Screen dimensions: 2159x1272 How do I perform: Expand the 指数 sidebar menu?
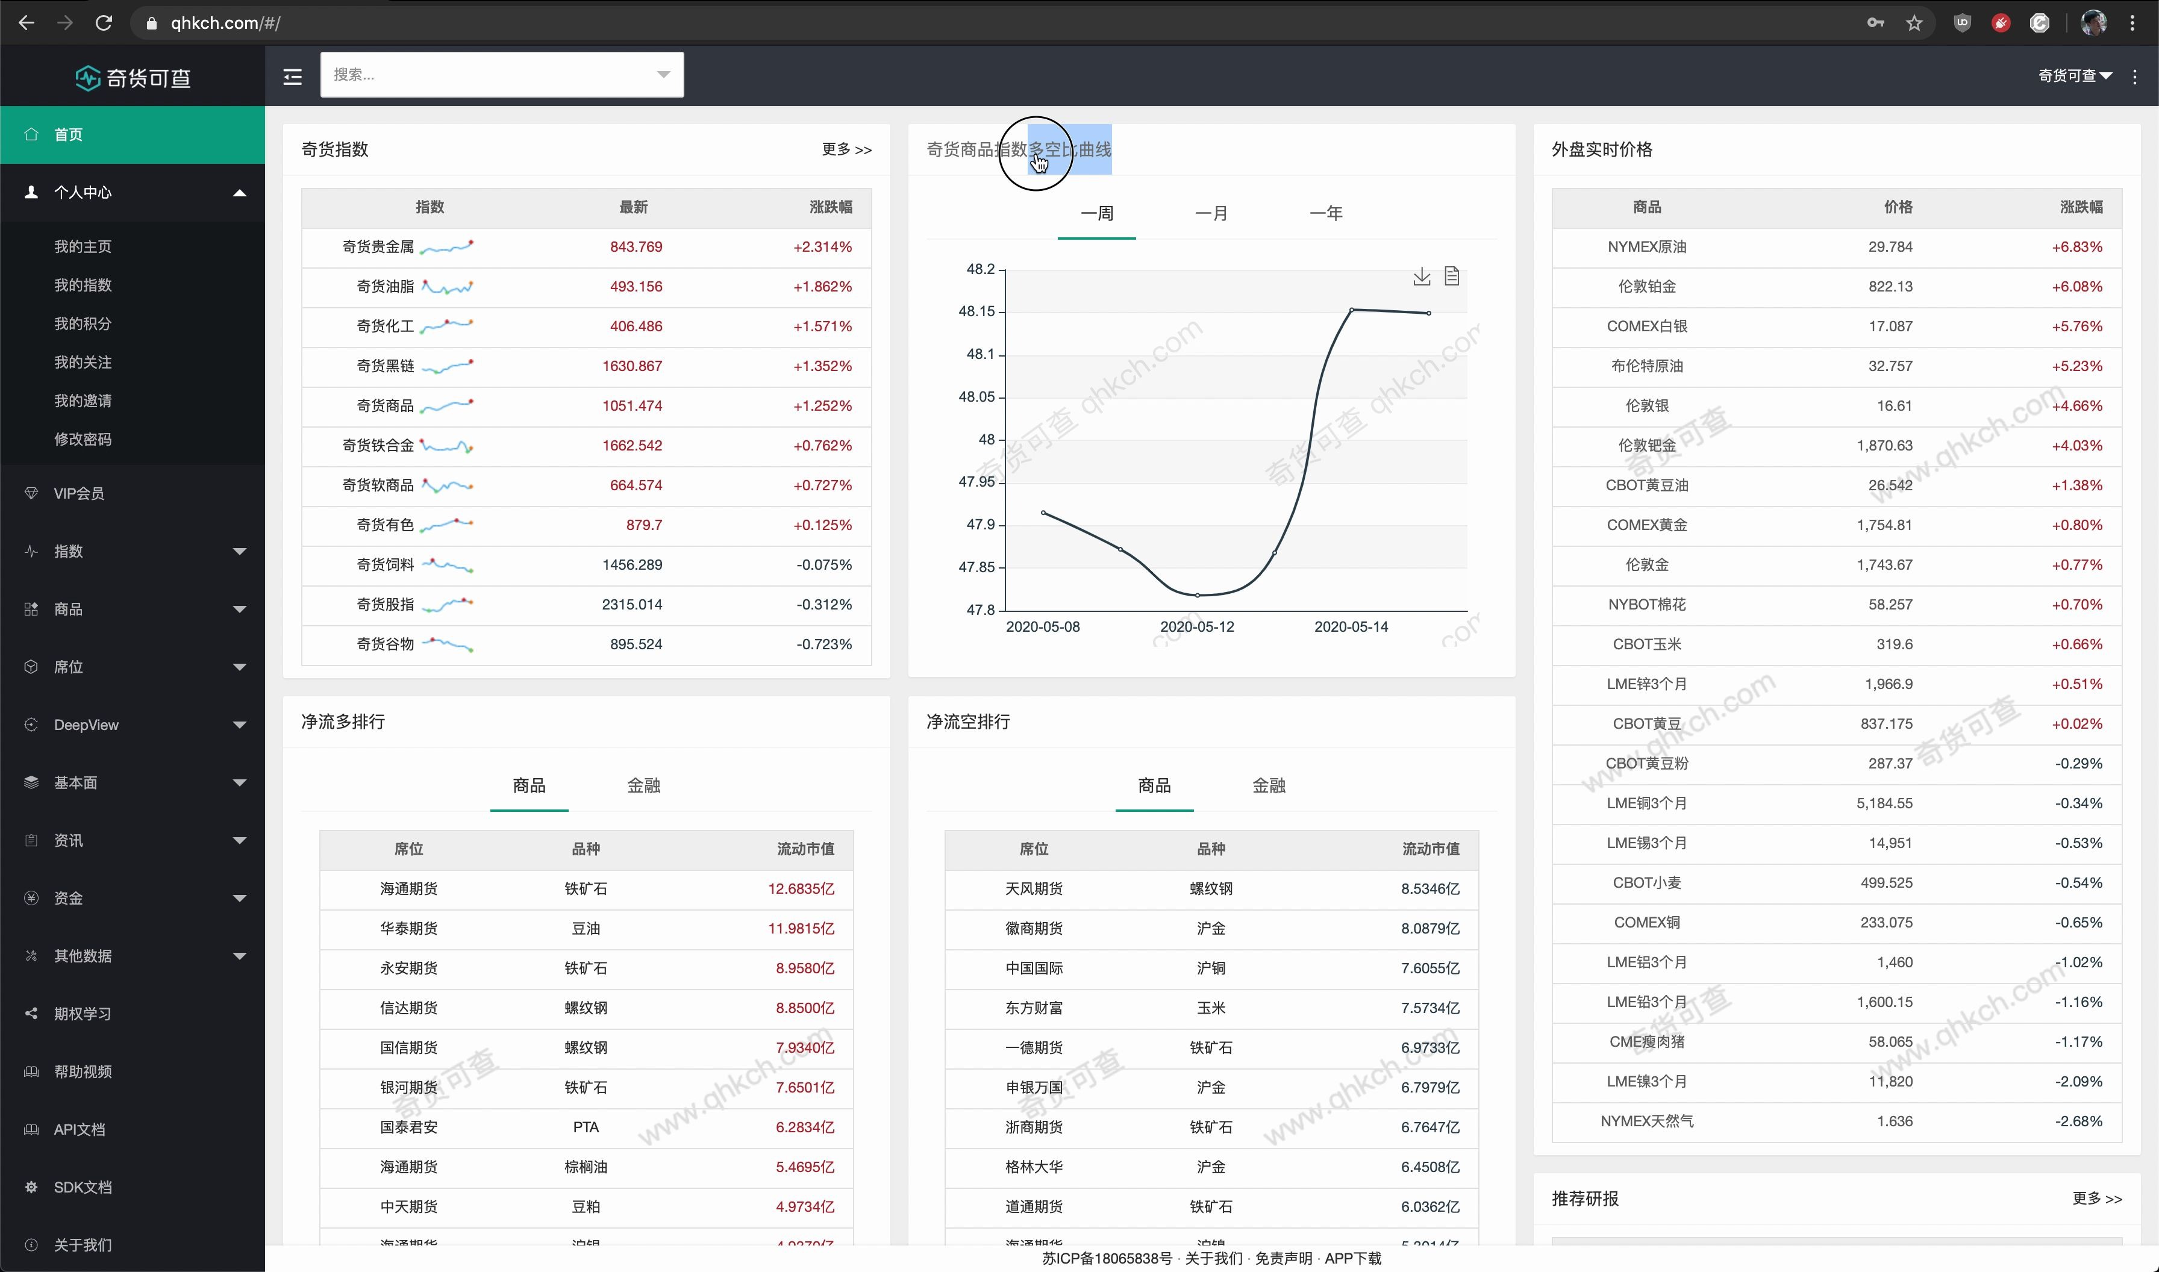pyautogui.click(x=239, y=551)
